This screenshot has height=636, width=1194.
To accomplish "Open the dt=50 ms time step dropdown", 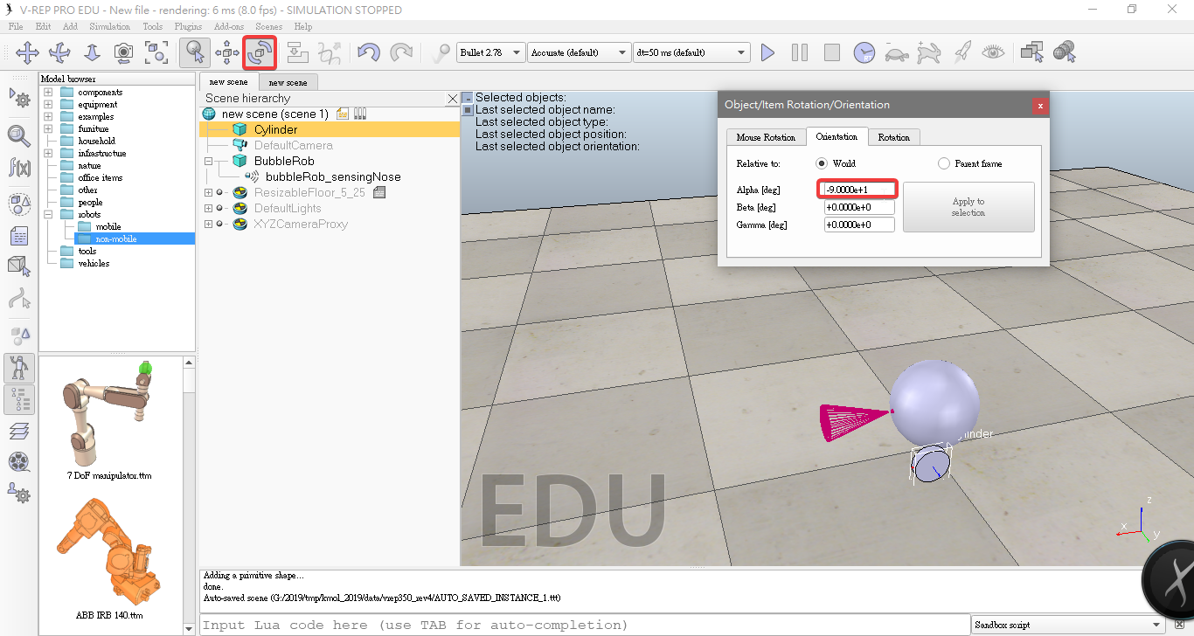I will 691,52.
